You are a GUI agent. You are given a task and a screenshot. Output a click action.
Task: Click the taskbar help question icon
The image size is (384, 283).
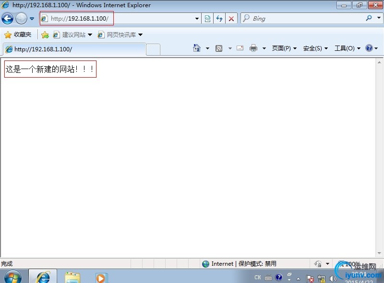click(x=279, y=277)
